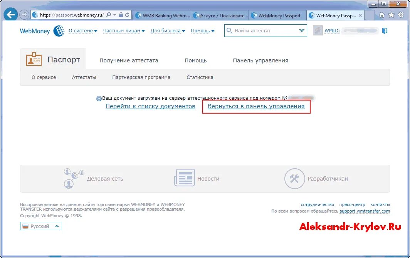Click inside the Найти аттестат search field
Screen dimensions: 410x258
(x=265, y=30)
